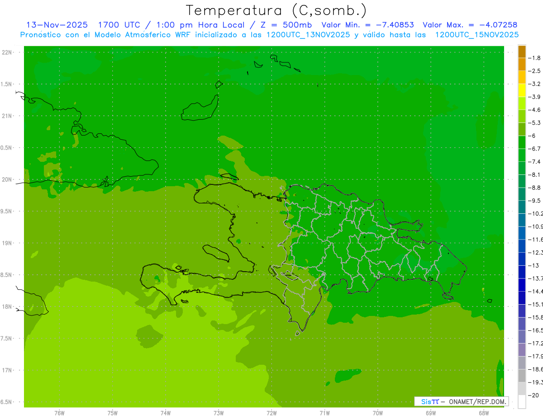Click the '20N' latitude label
This screenshot has height=419, width=543.
pos(7,179)
